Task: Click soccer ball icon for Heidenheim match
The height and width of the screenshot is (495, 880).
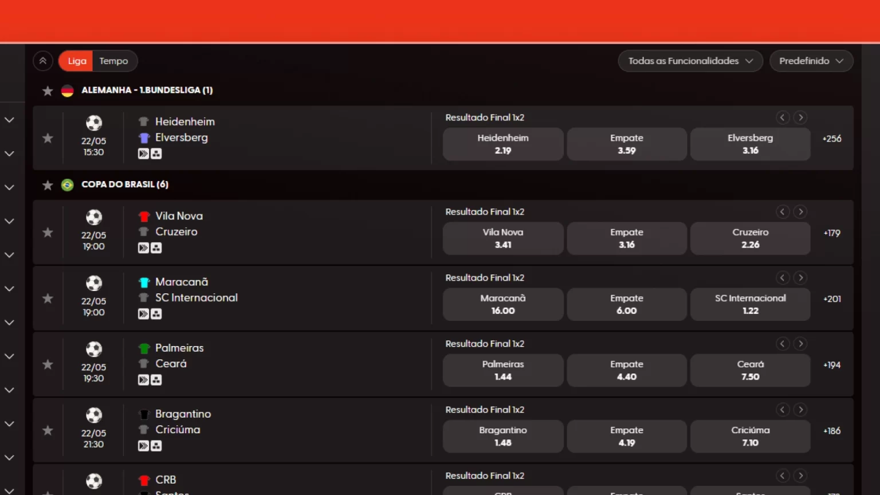Action: [x=94, y=123]
